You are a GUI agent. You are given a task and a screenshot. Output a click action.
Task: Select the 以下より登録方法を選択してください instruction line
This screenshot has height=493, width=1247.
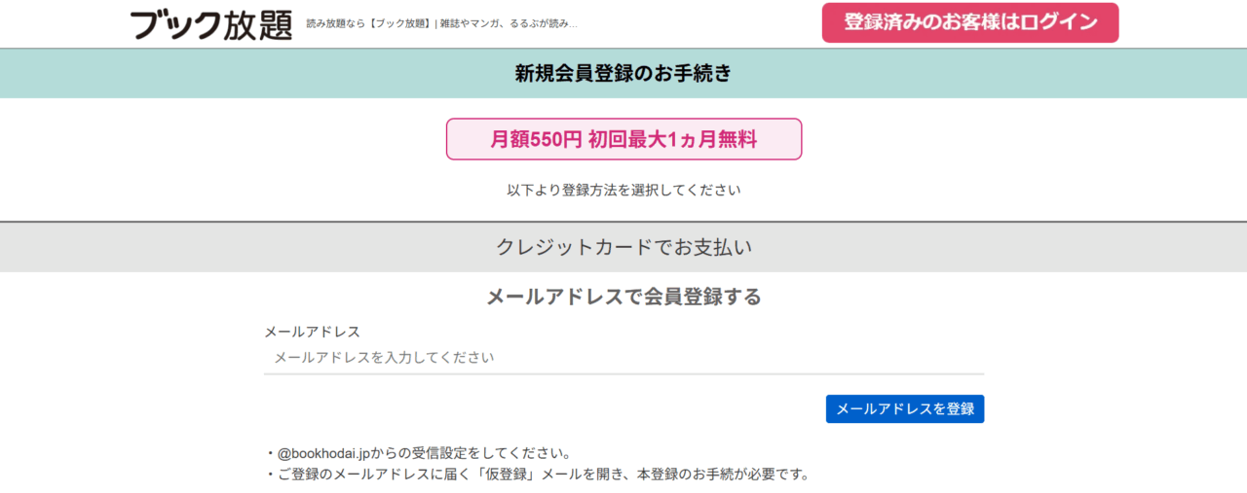(623, 190)
